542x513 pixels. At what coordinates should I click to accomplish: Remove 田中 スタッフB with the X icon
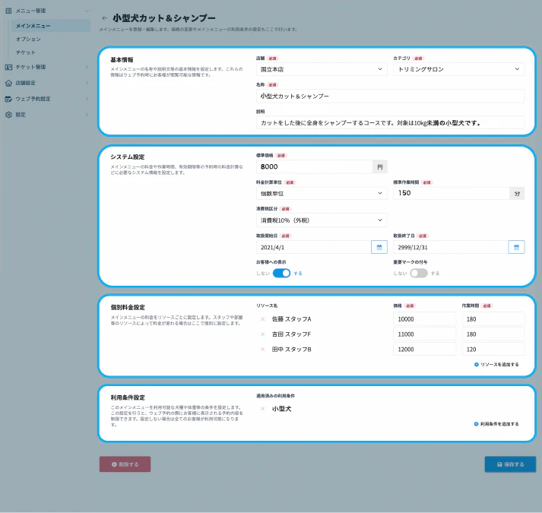point(263,350)
